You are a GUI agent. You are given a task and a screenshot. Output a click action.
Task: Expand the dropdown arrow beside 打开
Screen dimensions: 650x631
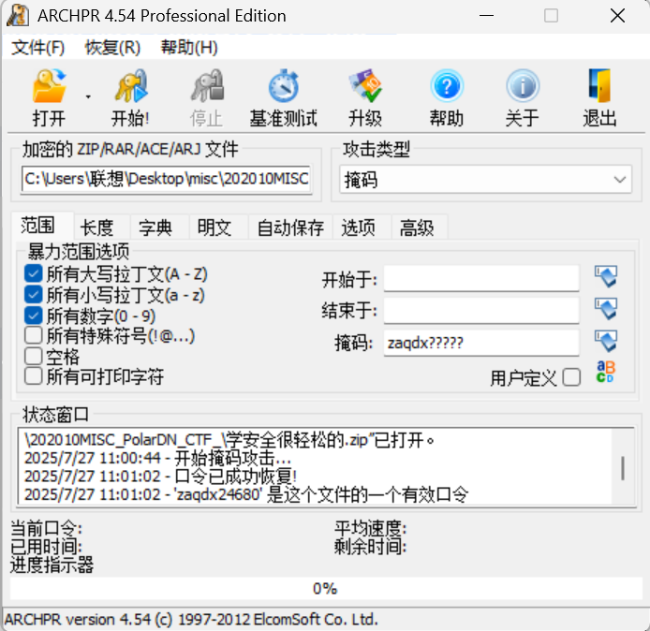click(88, 97)
